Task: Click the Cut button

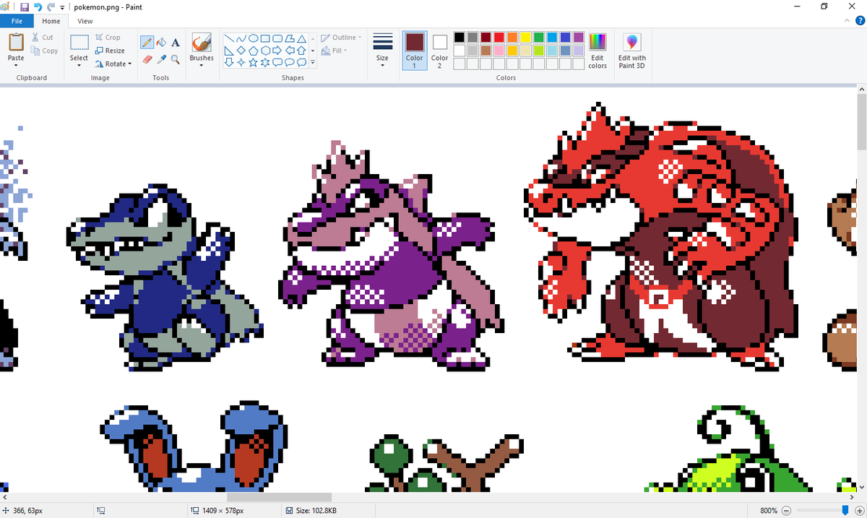Action: 43,38
